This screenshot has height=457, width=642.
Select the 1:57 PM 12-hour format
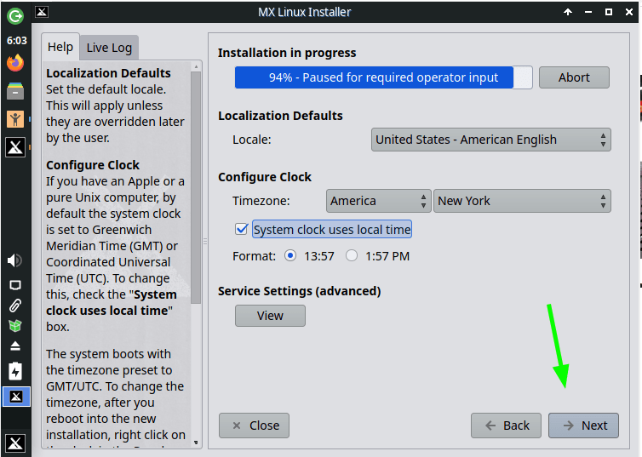352,255
